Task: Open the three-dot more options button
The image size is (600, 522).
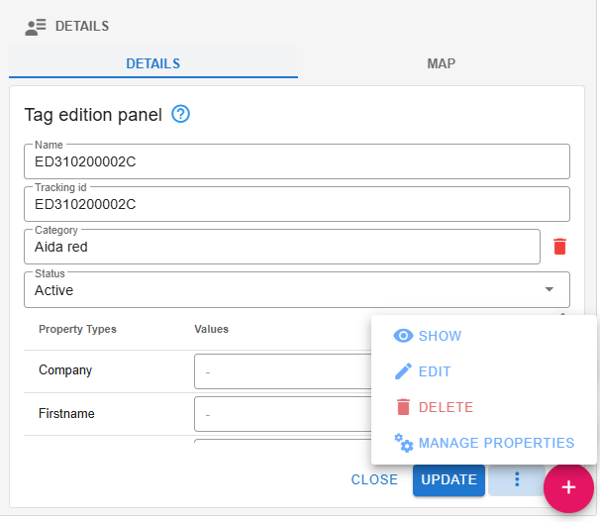Action: click(x=516, y=479)
